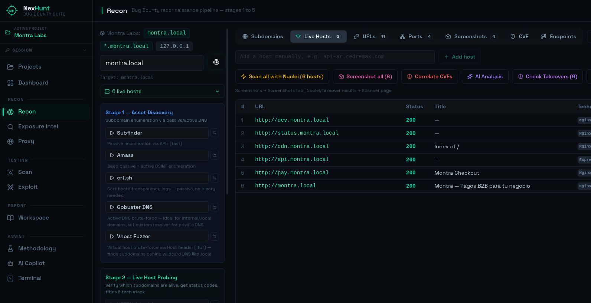Click the target icon next to montra.local field
The width and height of the screenshot is (591, 303).
point(216,62)
